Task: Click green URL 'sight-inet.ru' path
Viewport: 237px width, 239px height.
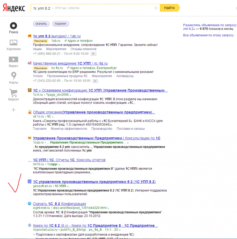Action: pos(70,208)
